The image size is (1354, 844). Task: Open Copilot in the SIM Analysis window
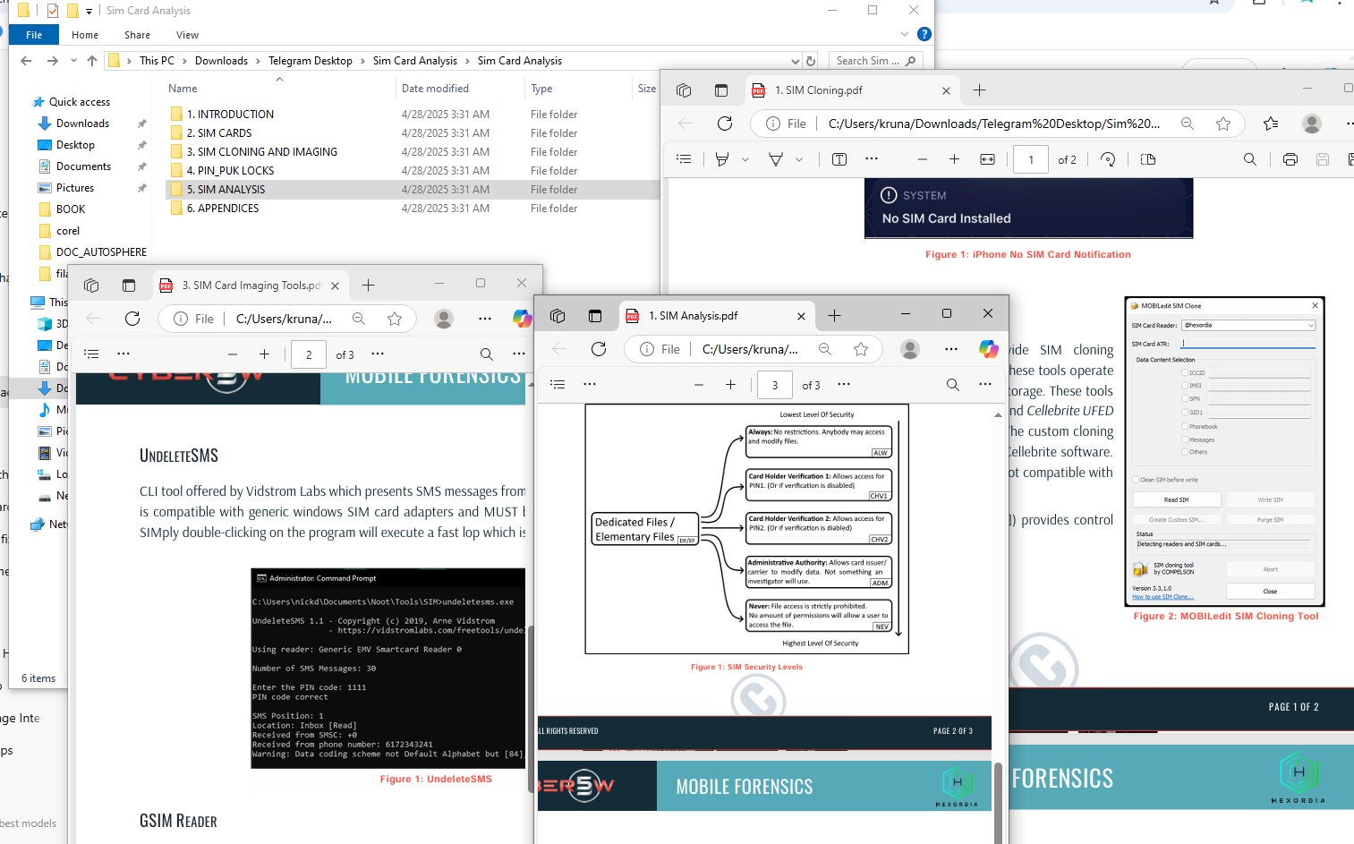[988, 349]
